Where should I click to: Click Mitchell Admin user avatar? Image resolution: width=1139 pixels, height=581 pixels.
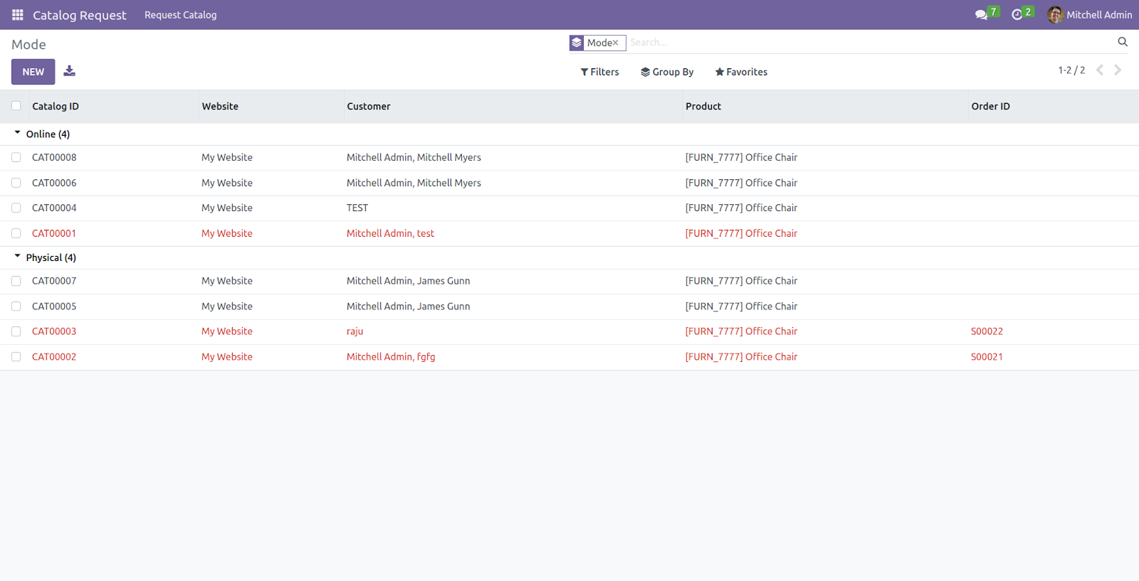coord(1055,15)
